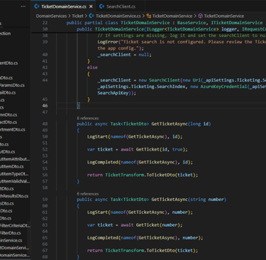The image size is (266, 260).
Task: Click 'BaseService' in class declaration
Action: 192,23
